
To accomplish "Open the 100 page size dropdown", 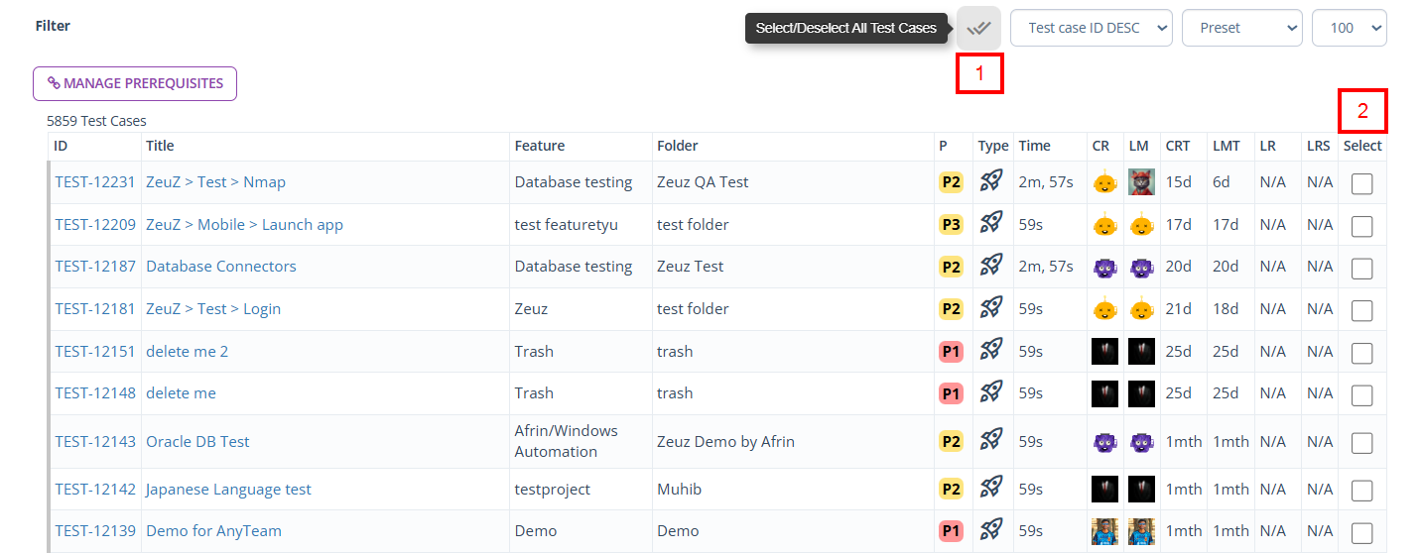I will point(1349,28).
